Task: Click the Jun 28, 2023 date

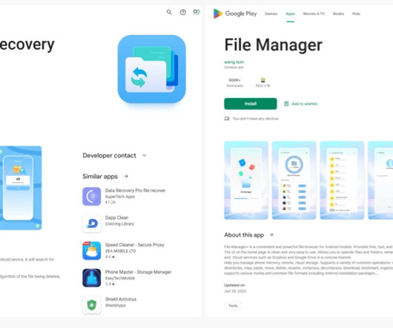Action: pyautogui.click(x=235, y=291)
